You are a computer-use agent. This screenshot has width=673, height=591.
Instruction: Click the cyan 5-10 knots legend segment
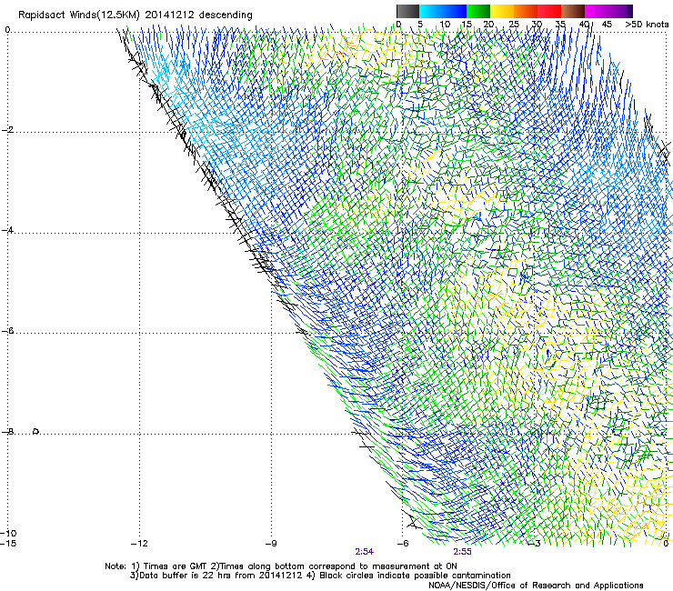click(x=431, y=11)
